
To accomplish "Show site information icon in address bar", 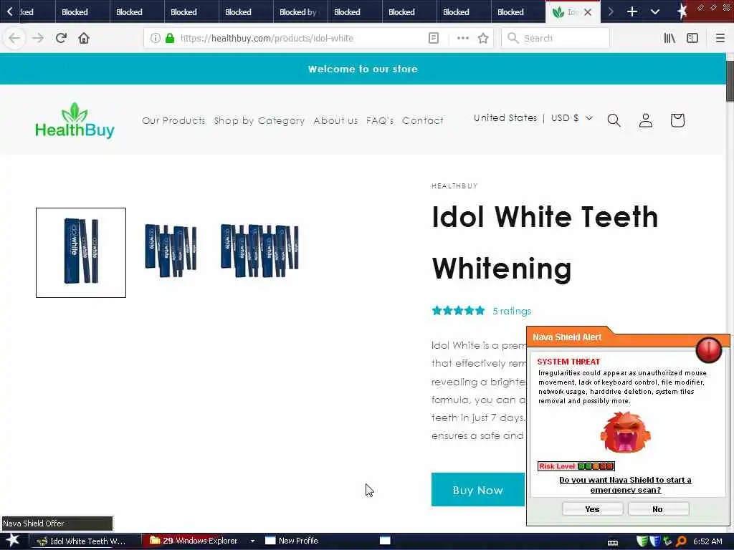I will [x=156, y=38].
